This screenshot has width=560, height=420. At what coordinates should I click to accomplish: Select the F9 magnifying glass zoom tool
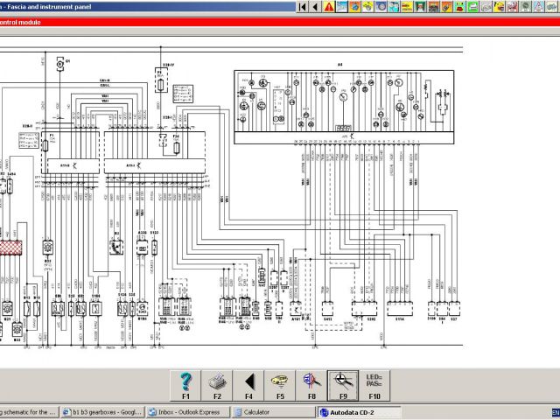pos(343,383)
